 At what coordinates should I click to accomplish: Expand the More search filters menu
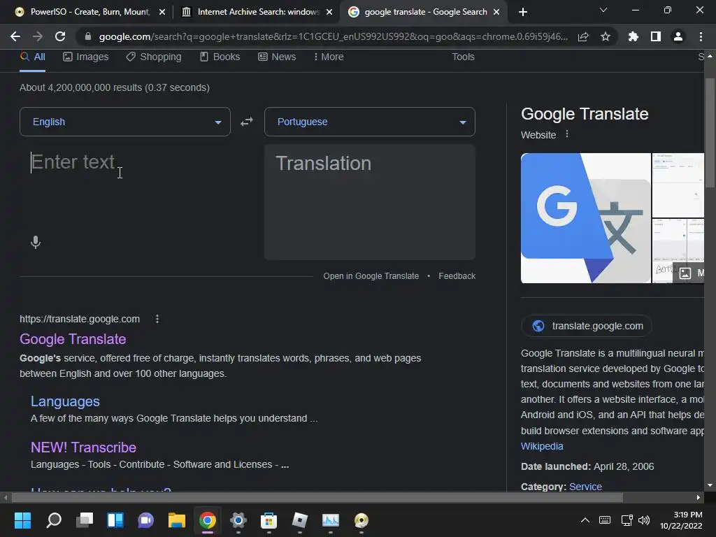(x=329, y=57)
